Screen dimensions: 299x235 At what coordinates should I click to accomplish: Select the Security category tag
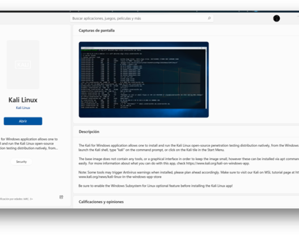click(21, 162)
